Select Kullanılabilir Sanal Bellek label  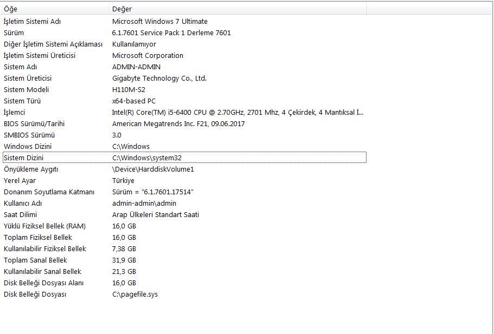[x=42, y=271]
